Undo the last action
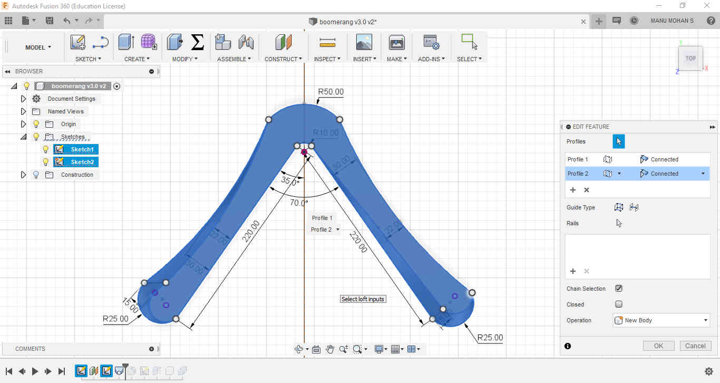The width and height of the screenshot is (720, 383). click(x=66, y=21)
